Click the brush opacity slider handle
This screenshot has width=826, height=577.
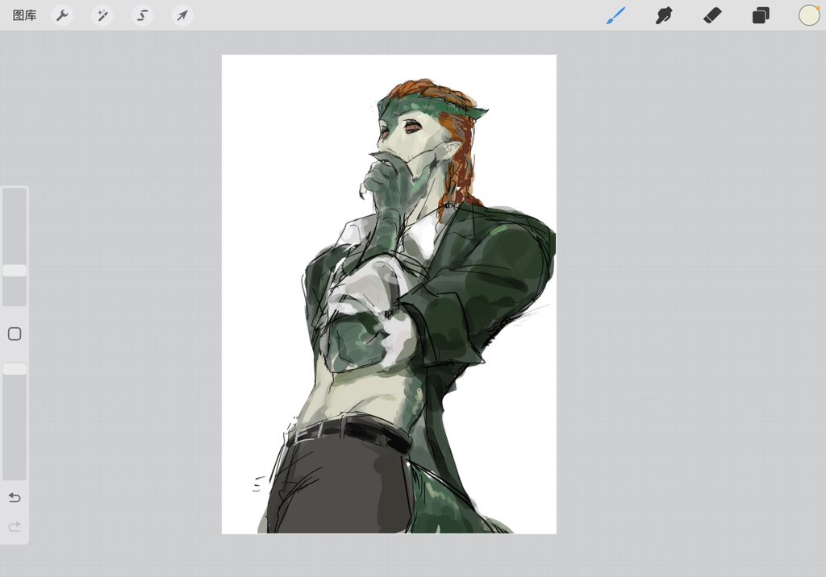pyautogui.click(x=15, y=368)
